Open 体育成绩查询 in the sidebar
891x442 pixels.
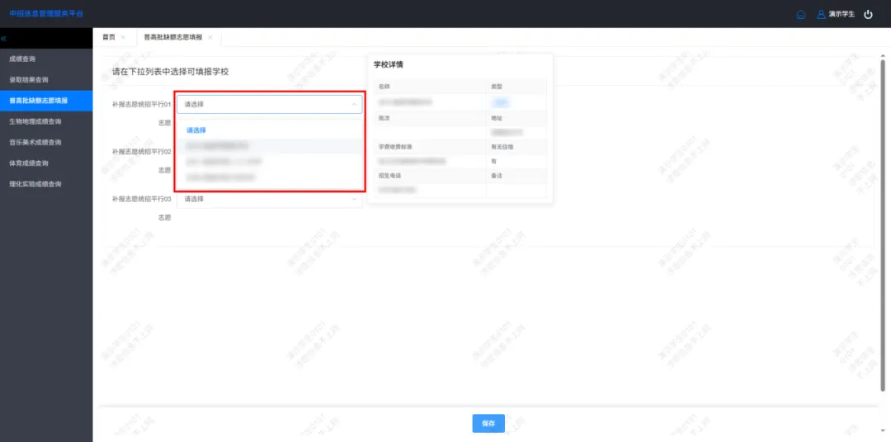point(46,163)
